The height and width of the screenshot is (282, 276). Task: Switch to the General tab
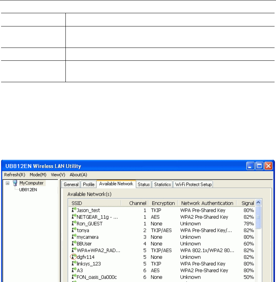[71, 184]
